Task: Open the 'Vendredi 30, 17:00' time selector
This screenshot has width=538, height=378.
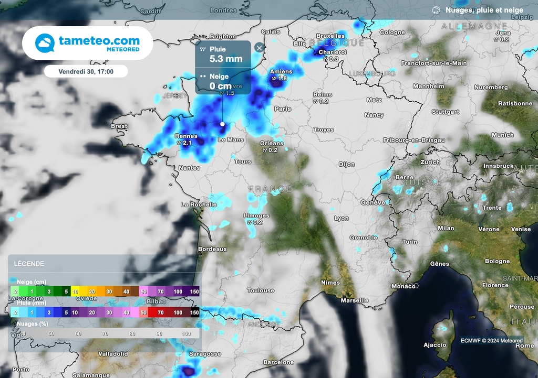Action: click(87, 71)
